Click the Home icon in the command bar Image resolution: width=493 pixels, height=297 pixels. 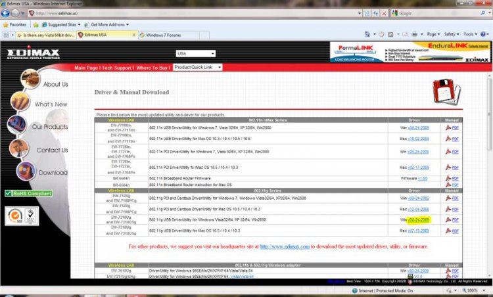tap(367, 34)
